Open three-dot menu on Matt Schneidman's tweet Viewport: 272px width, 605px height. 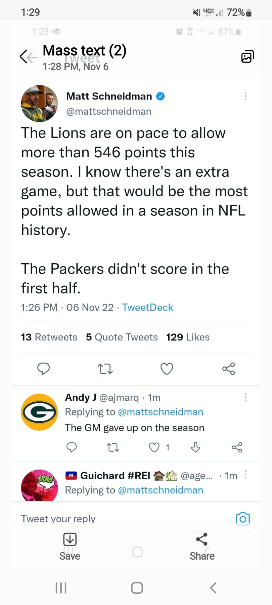(245, 96)
